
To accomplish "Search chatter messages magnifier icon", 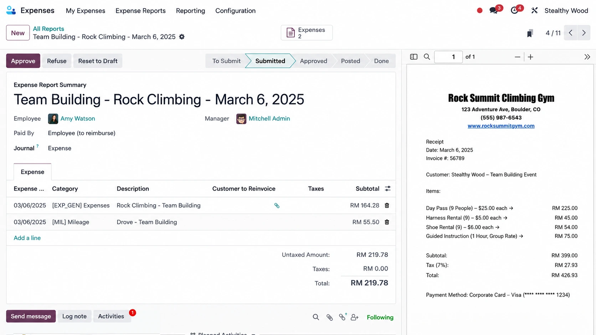I will pyautogui.click(x=316, y=317).
